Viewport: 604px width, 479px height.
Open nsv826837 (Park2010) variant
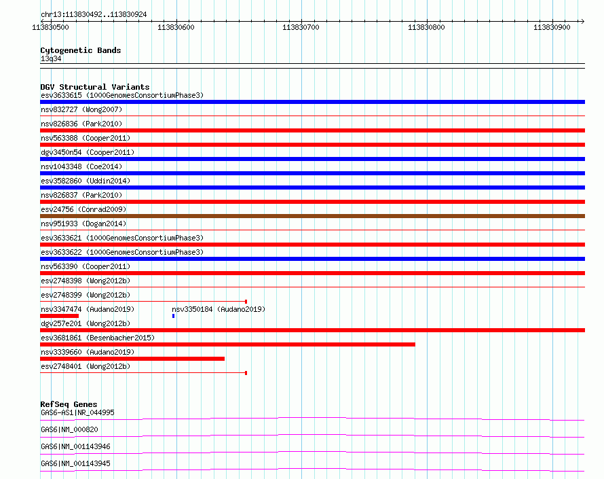click(81, 195)
